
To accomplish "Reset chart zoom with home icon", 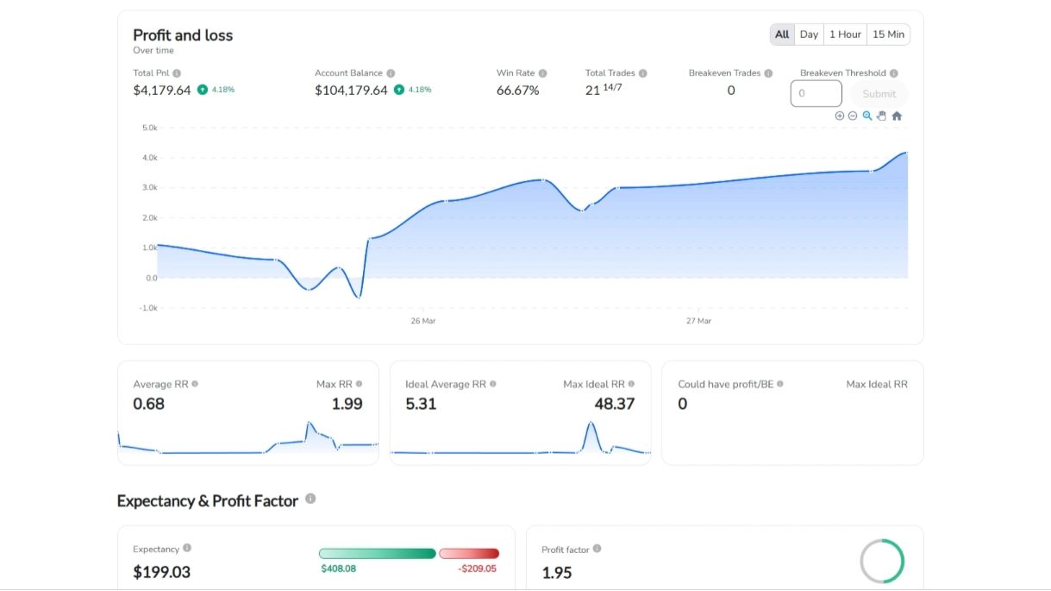I will pyautogui.click(x=897, y=116).
